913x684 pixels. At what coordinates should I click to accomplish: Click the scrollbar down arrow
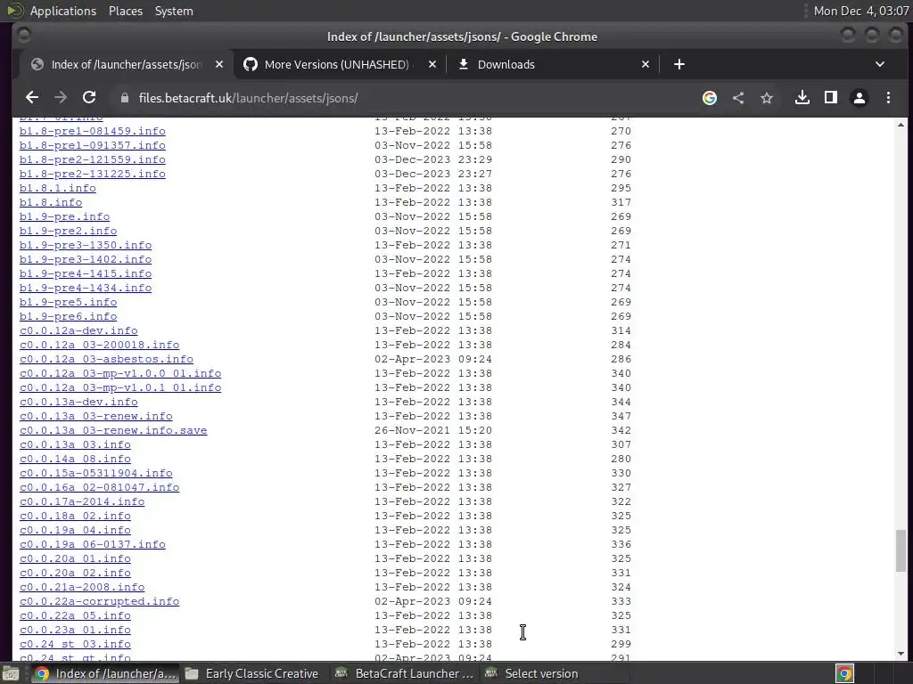(x=901, y=654)
